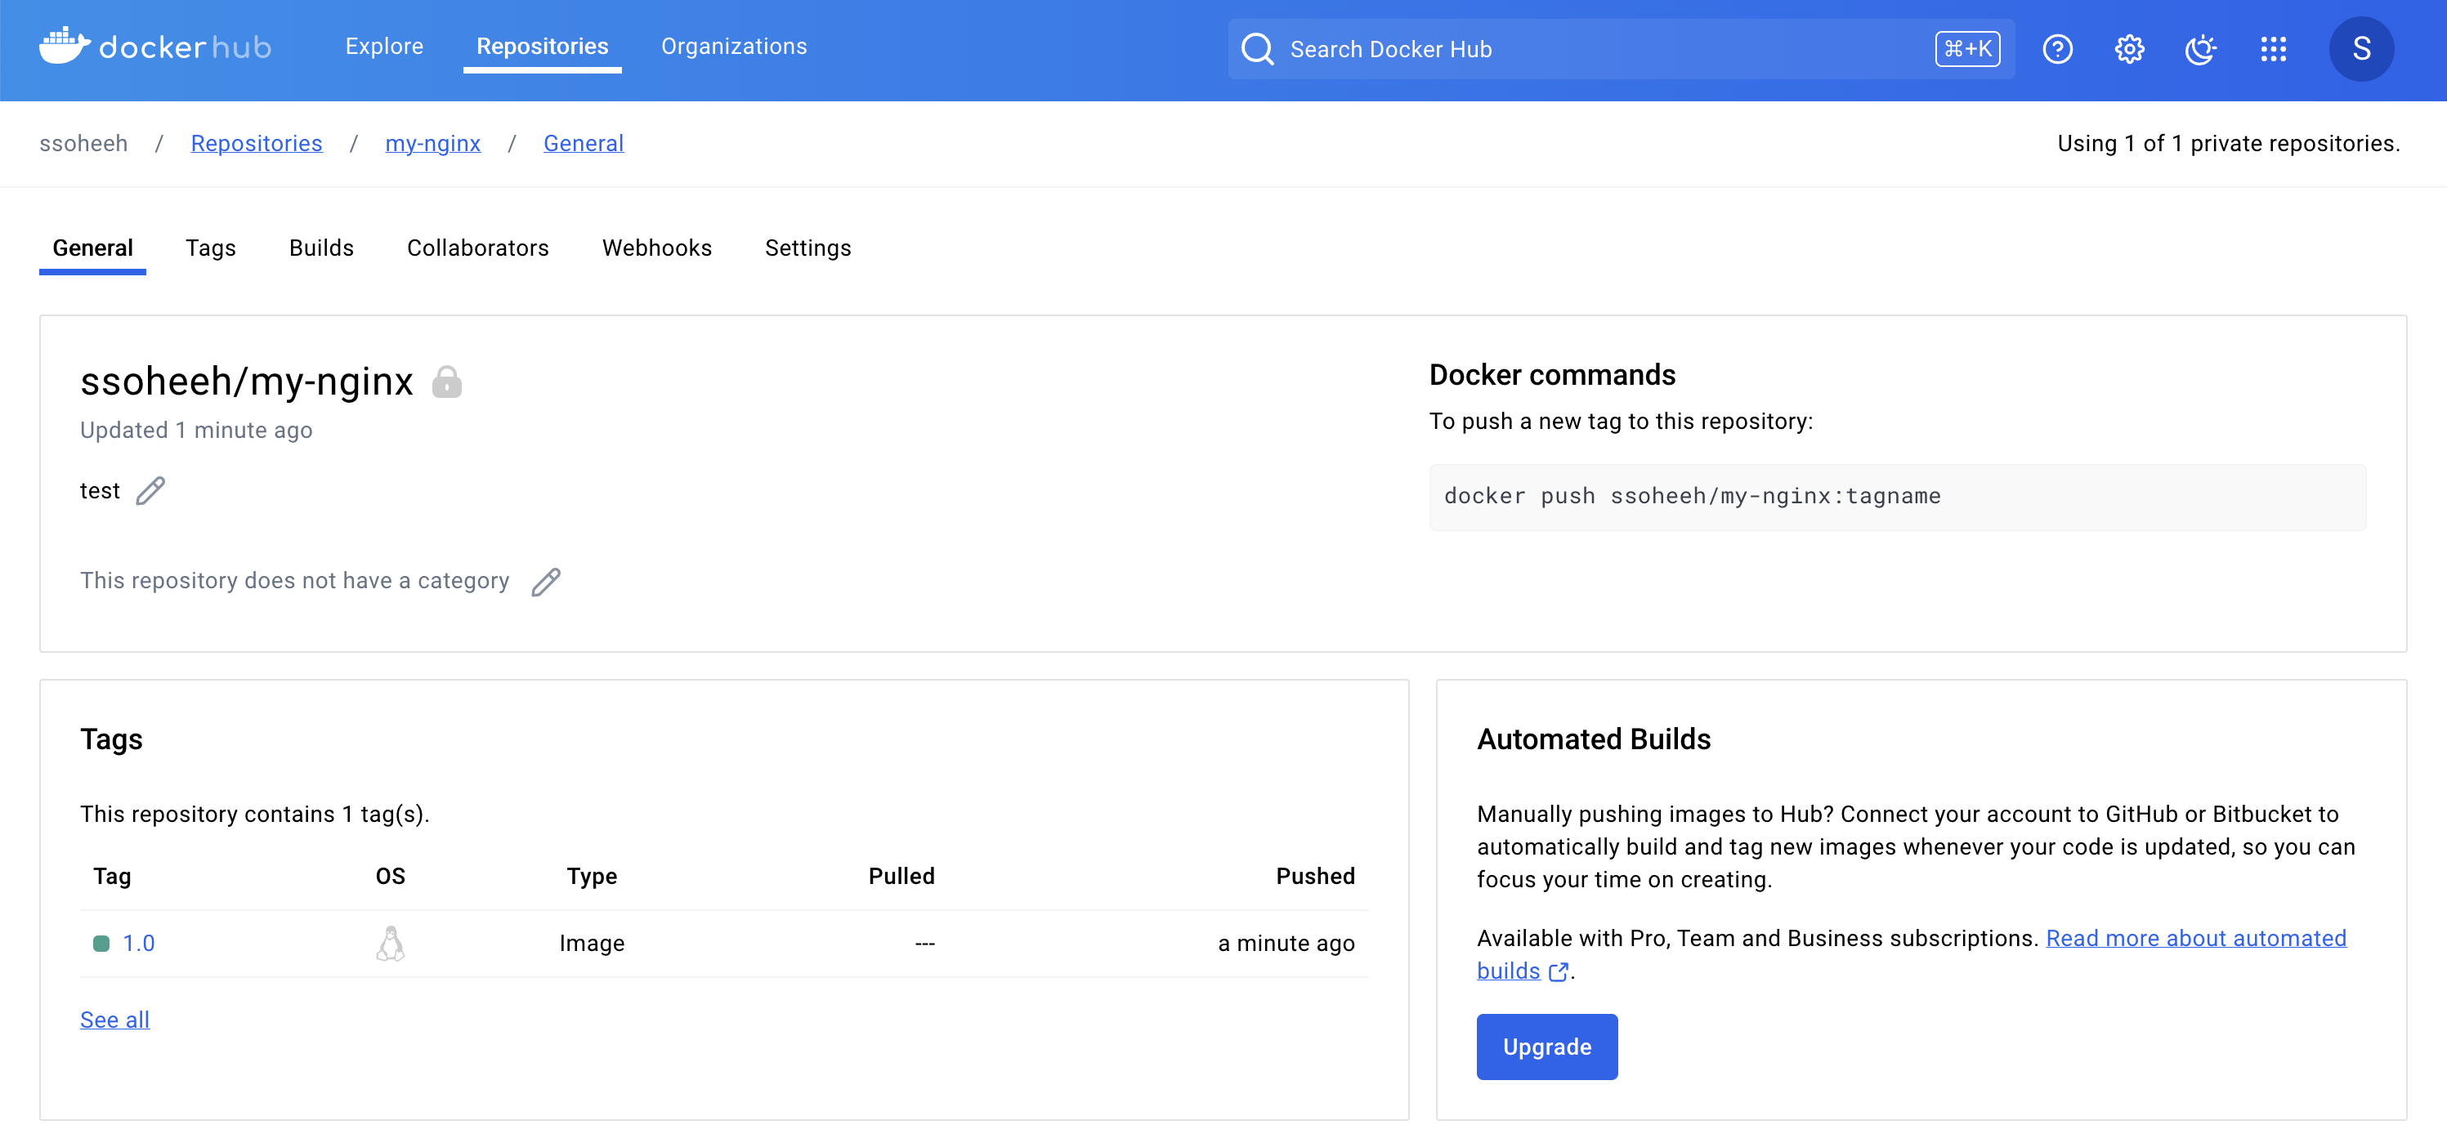The height and width of the screenshot is (1134, 2447).
Task: Click the search magnifier icon
Action: (x=1257, y=48)
